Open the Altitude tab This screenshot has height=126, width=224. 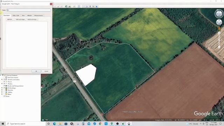coord(29,15)
